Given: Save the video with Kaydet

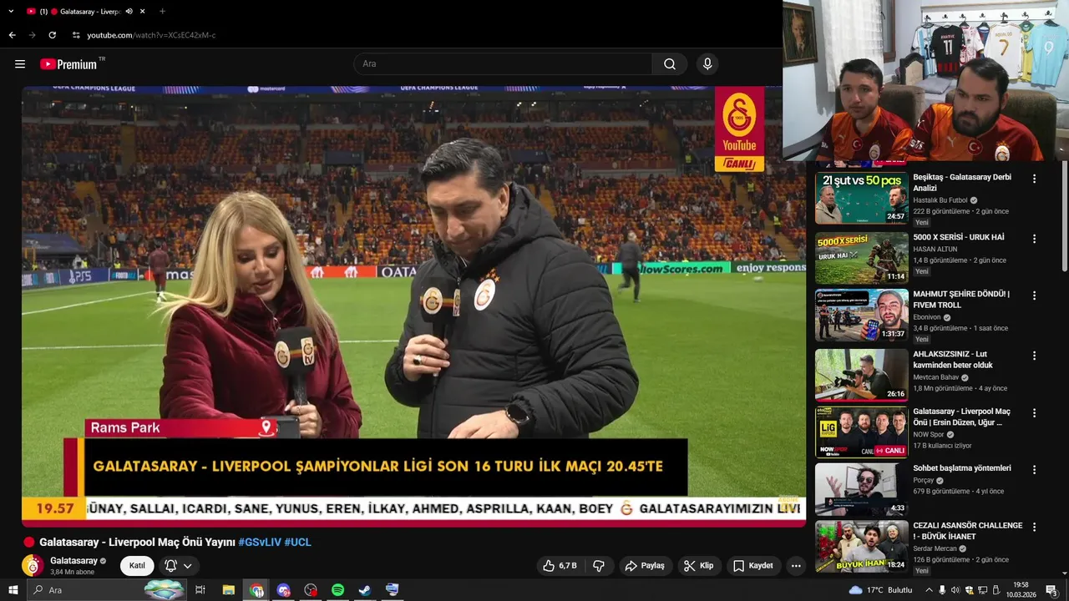Looking at the screenshot, I should click(752, 566).
